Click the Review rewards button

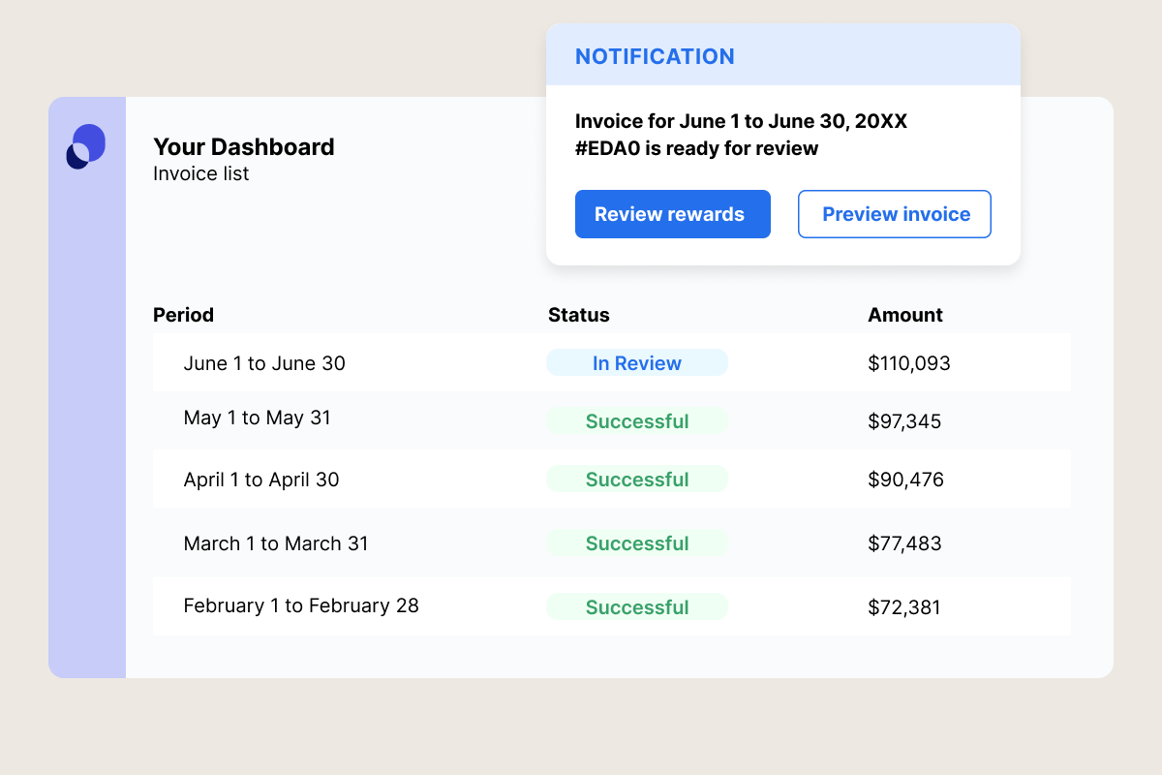point(672,214)
